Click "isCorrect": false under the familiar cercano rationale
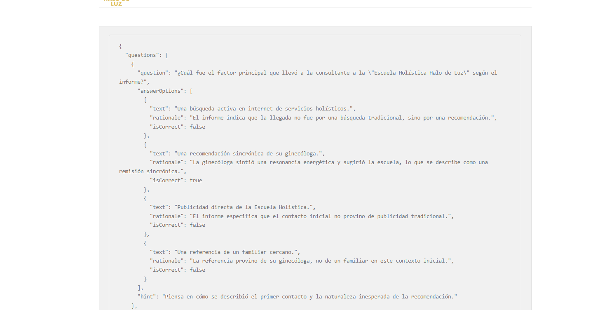Image resolution: width=614 pixels, height=310 pixels. click(x=178, y=270)
